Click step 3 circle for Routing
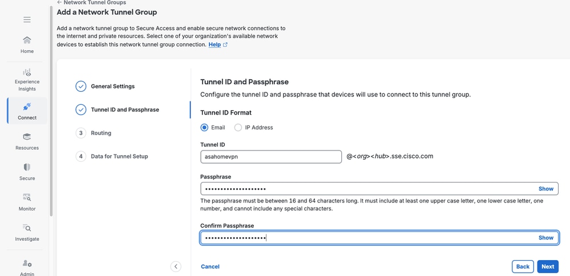This screenshot has width=570, height=276. [80, 133]
